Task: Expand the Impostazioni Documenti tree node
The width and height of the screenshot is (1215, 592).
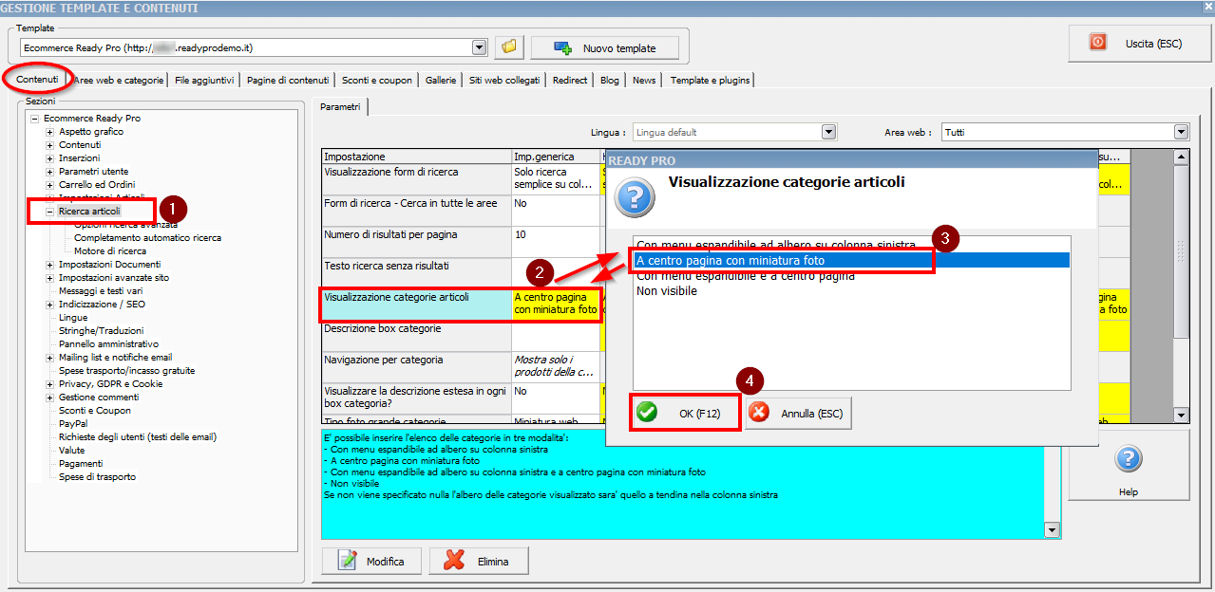Action: (x=50, y=265)
